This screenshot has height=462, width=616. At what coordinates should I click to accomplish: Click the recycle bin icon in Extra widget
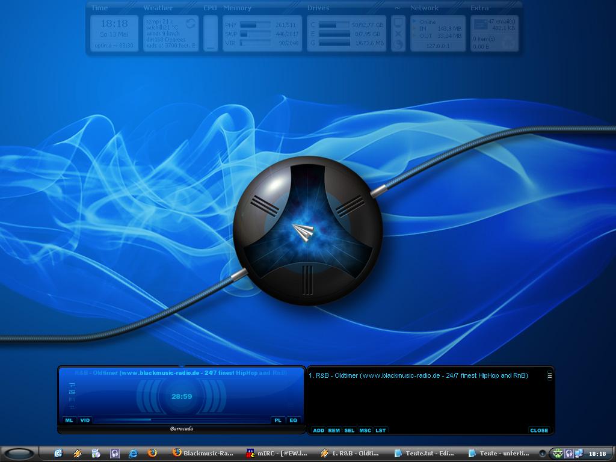(x=509, y=43)
